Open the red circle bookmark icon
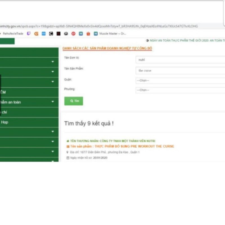The image size is (225, 225). click(73, 34)
